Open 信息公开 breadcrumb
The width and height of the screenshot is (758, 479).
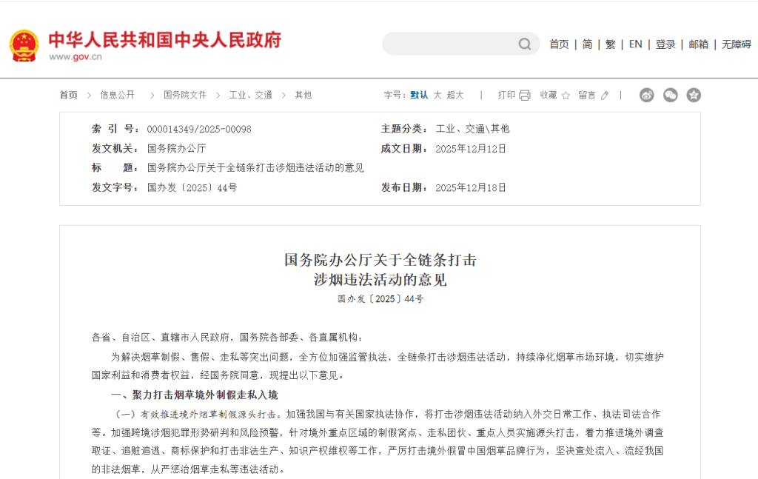118,95
